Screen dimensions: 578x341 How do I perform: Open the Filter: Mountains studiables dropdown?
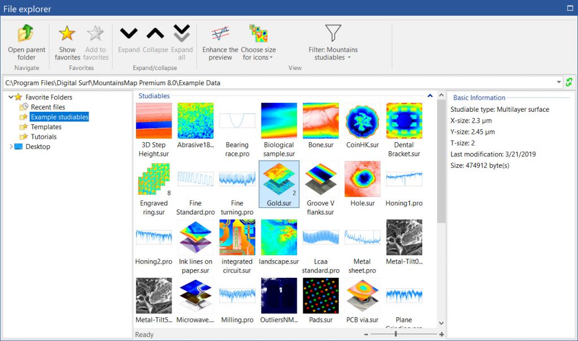click(x=333, y=42)
